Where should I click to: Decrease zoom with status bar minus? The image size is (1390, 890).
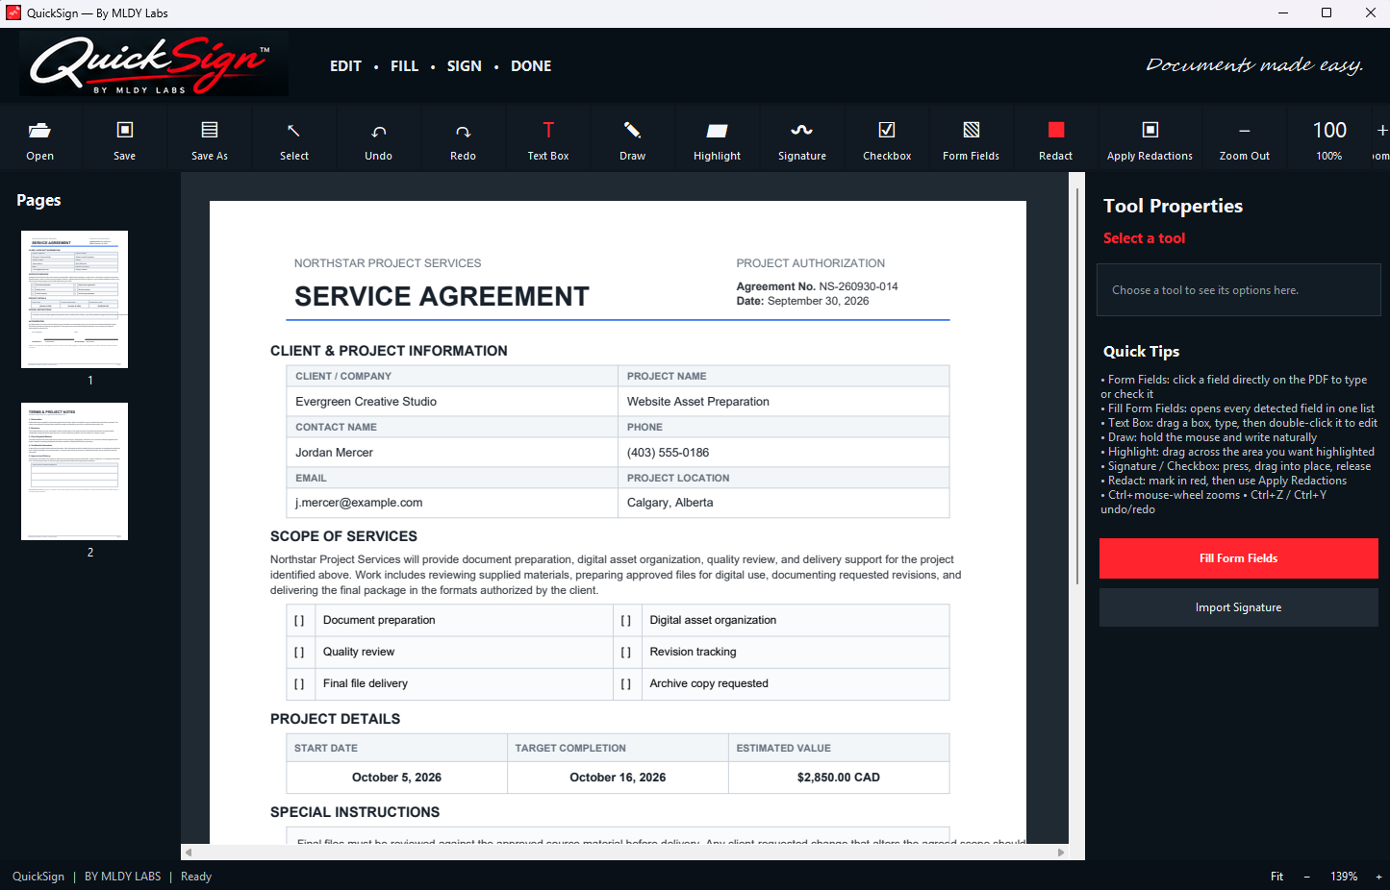point(1307,877)
